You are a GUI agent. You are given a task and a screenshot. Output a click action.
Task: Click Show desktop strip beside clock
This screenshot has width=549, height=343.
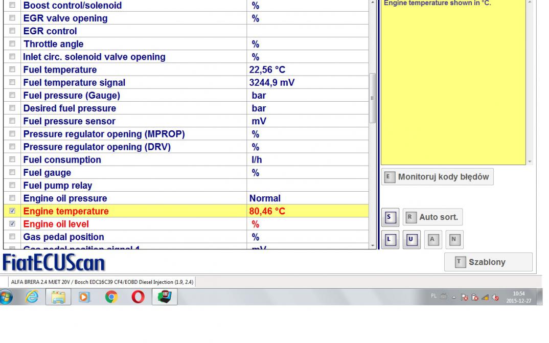pos(540,297)
